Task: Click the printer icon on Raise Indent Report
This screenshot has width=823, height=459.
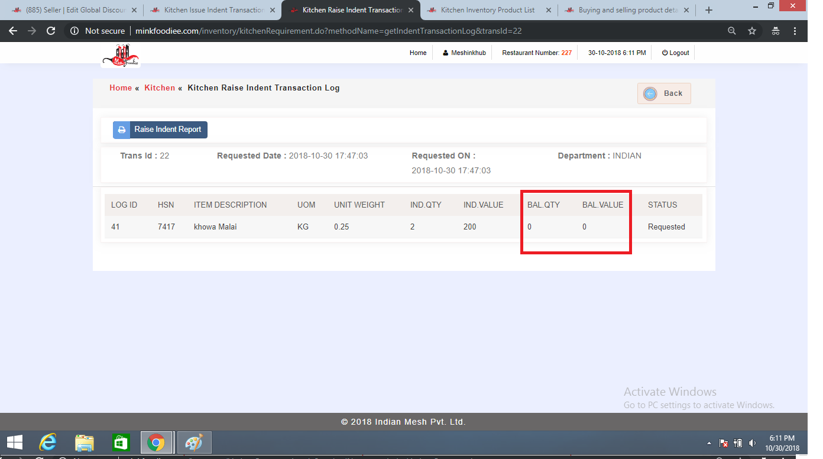Action: point(121,130)
